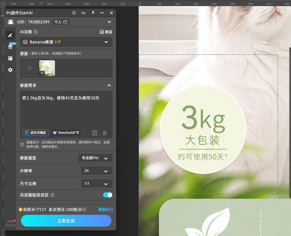Click the 立即生成 generate button
The height and width of the screenshot is (236, 291).
66,221
